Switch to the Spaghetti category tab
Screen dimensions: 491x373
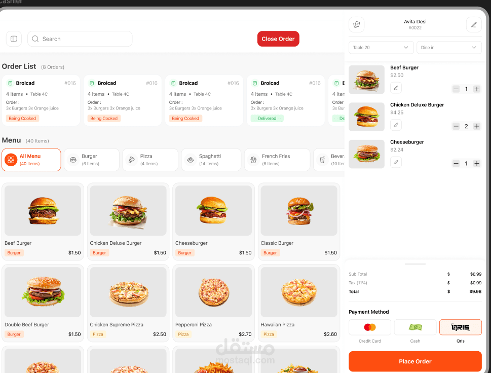(x=211, y=160)
